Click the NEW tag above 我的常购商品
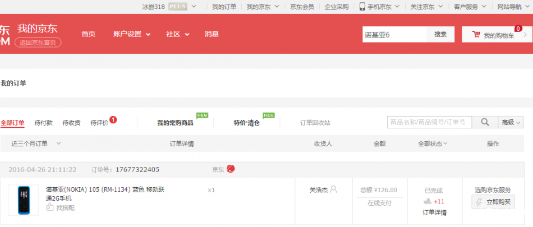Viewport: 533px width, 227px height. (x=202, y=115)
